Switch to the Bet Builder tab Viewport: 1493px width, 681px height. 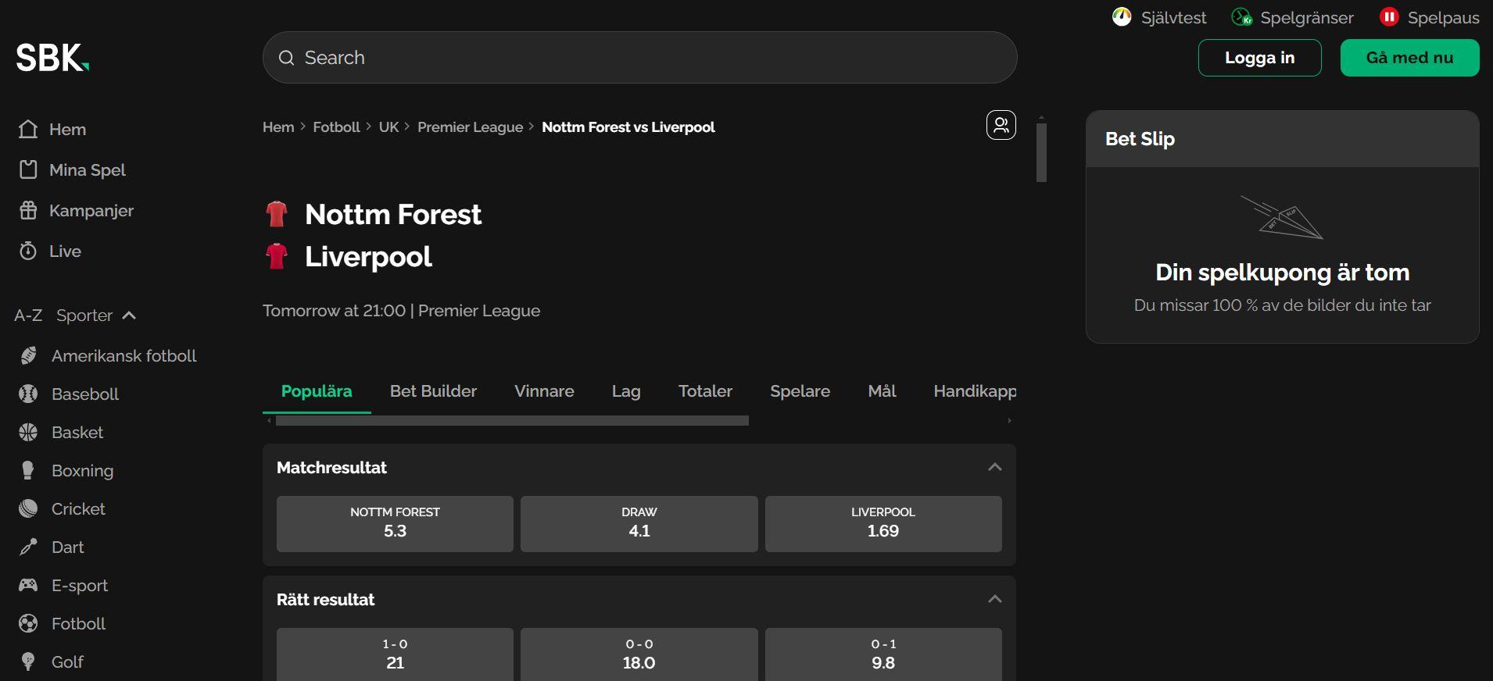click(433, 391)
